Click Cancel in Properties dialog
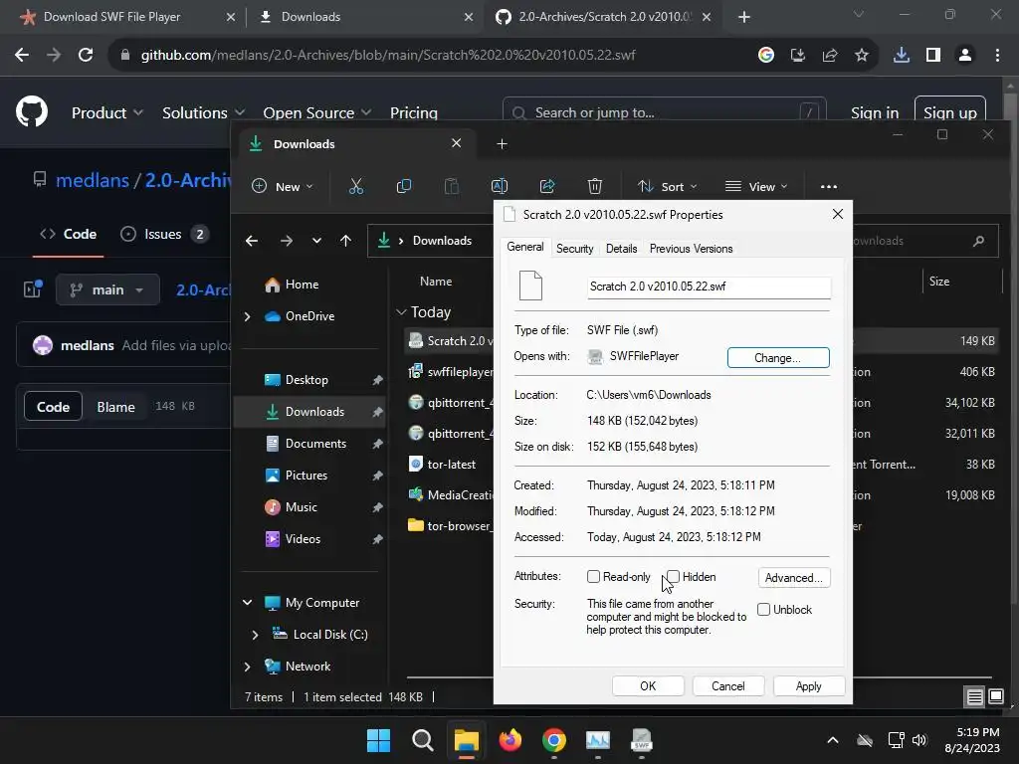The image size is (1019, 764). [727, 686]
